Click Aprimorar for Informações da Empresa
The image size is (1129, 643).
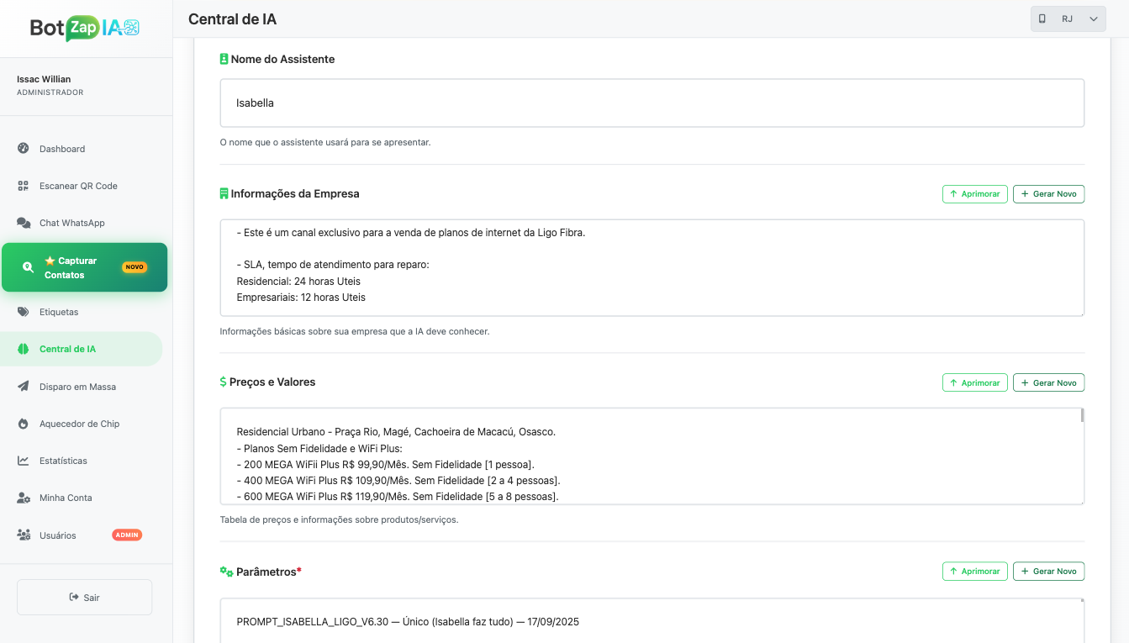(x=974, y=194)
